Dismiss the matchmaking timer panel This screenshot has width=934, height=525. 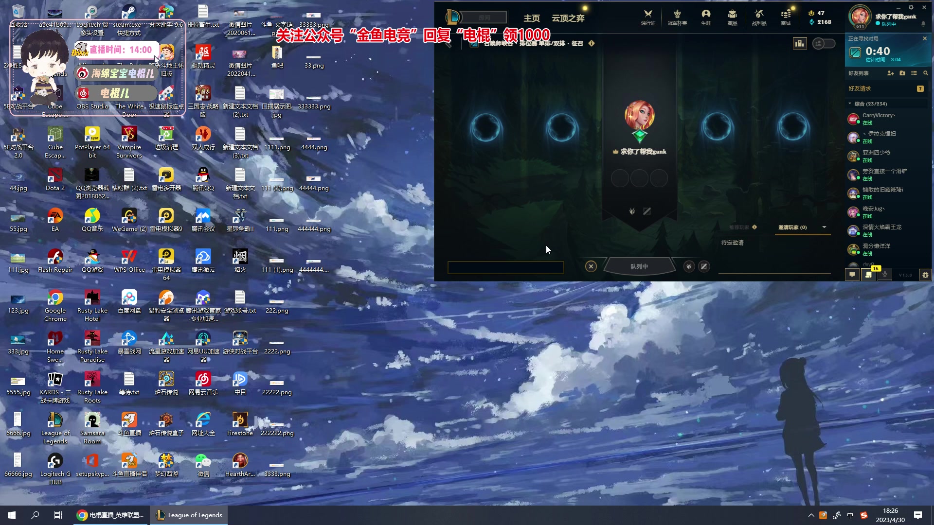pyautogui.click(x=925, y=38)
